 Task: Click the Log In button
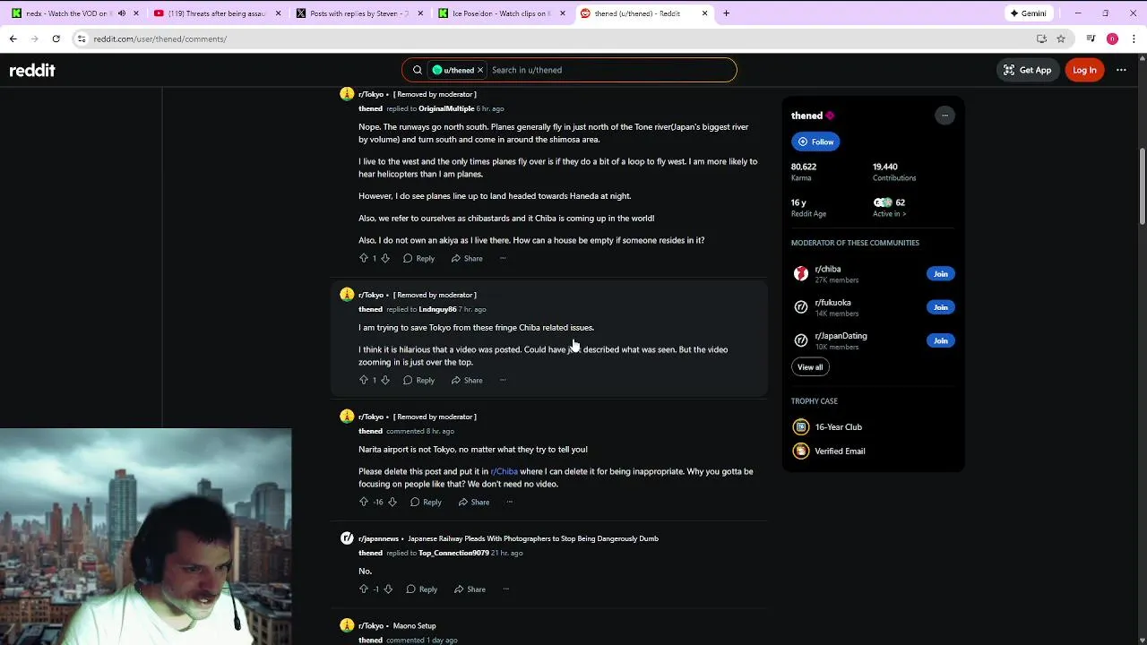tap(1084, 70)
